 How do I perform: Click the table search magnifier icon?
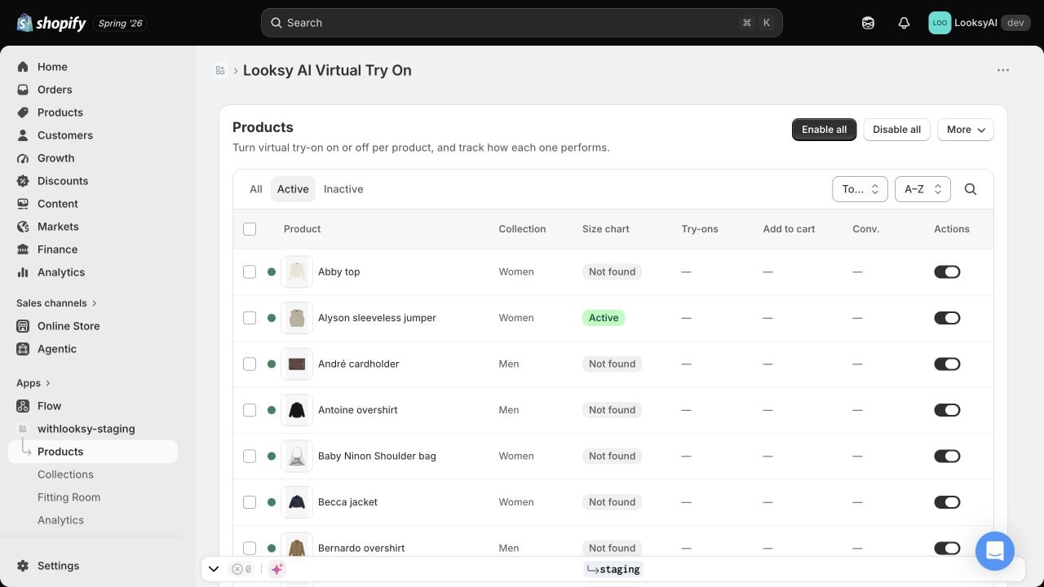click(x=971, y=189)
